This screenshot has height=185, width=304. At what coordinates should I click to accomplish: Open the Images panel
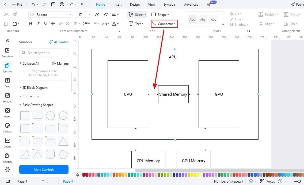pos(7,98)
